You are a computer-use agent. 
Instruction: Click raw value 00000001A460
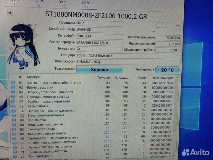point(162,101)
